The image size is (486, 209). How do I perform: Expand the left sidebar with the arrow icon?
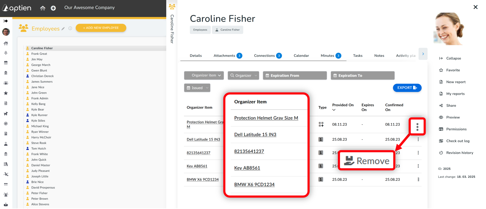pos(6,21)
